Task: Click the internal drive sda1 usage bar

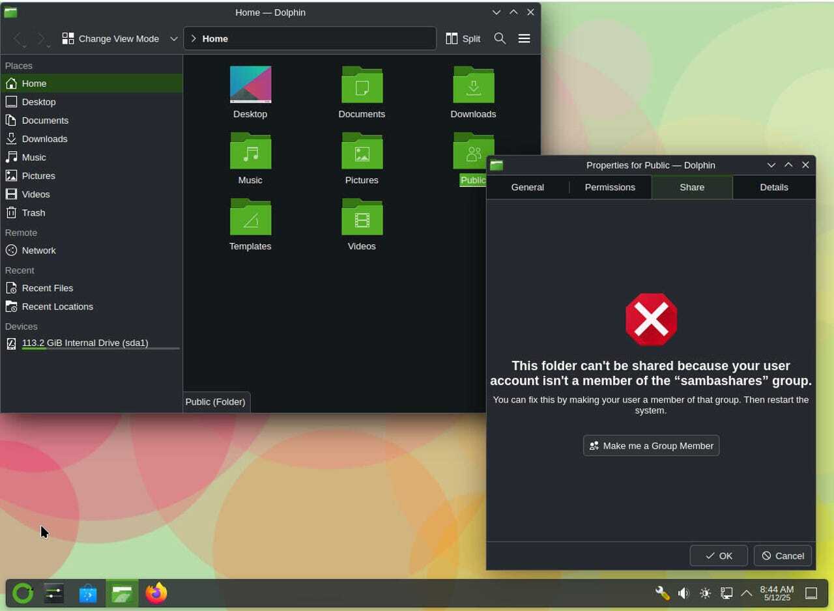Action: click(x=100, y=348)
